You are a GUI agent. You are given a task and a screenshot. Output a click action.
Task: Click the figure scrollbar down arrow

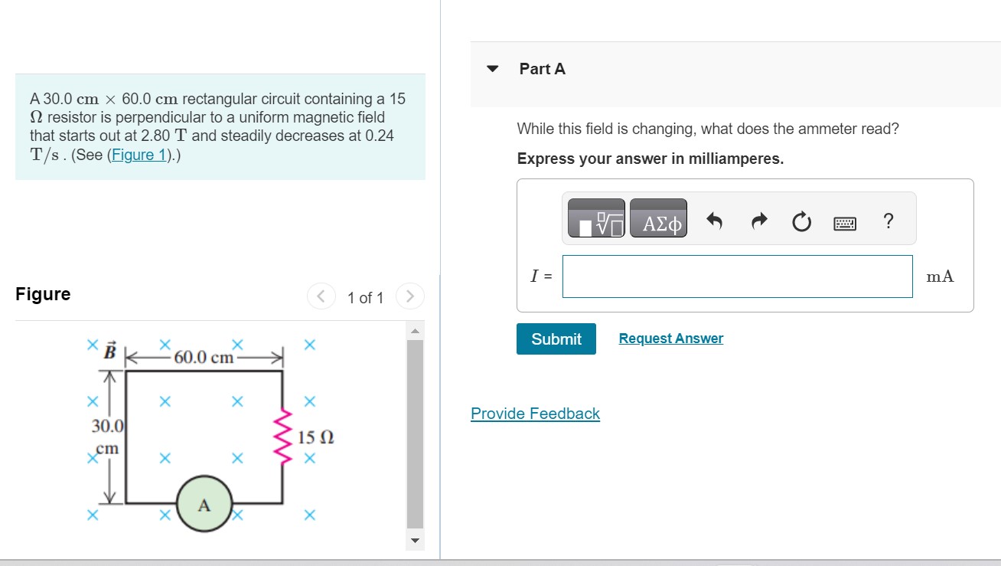click(414, 541)
